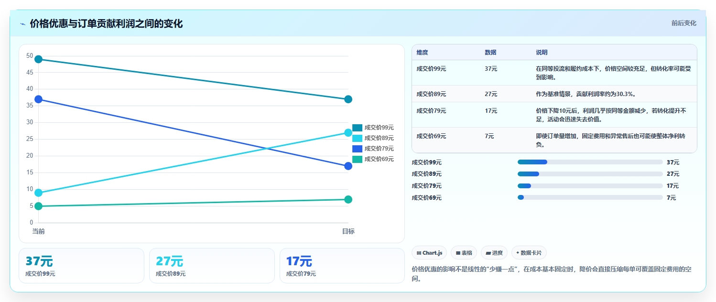This screenshot has height=302, width=716.
Task: Click the 37元 value beside the progress bar
Action: 673,162
